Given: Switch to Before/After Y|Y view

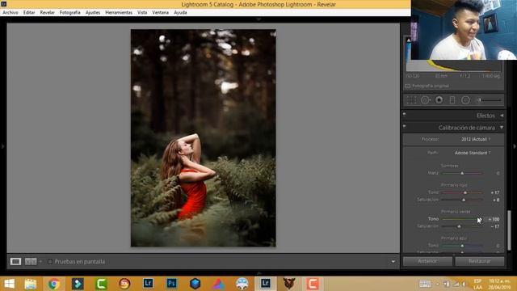Looking at the screenshot, I should (x=31, y=262).
